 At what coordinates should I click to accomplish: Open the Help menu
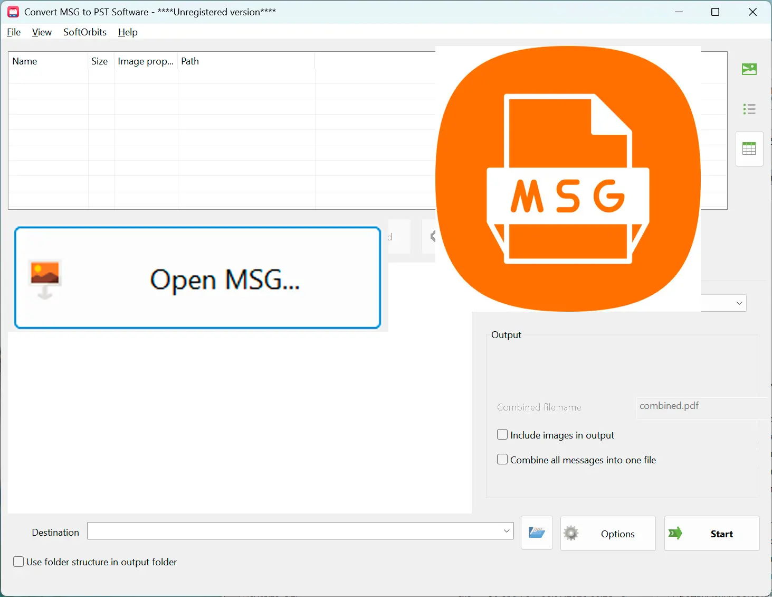128,32
